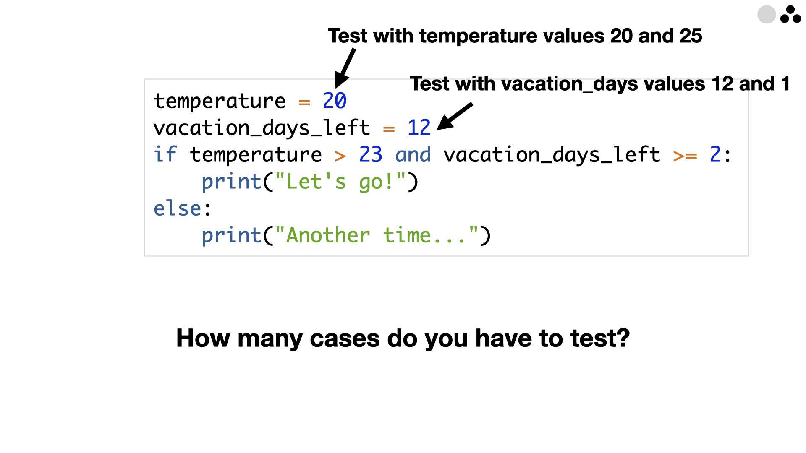
Task: Click the arrow pointing to vacation days value 12
Action: pos(455,116)
